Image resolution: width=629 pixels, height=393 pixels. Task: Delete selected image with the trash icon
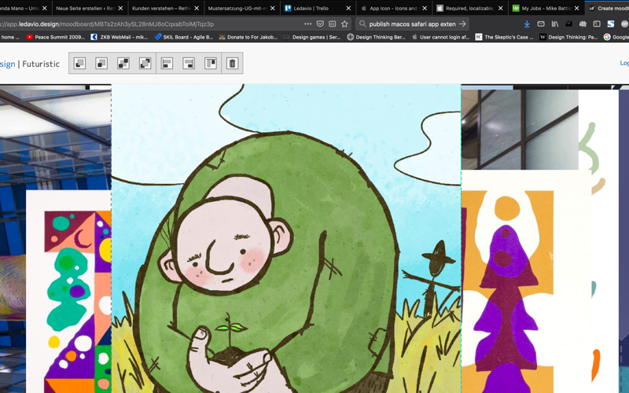point(232,64)
